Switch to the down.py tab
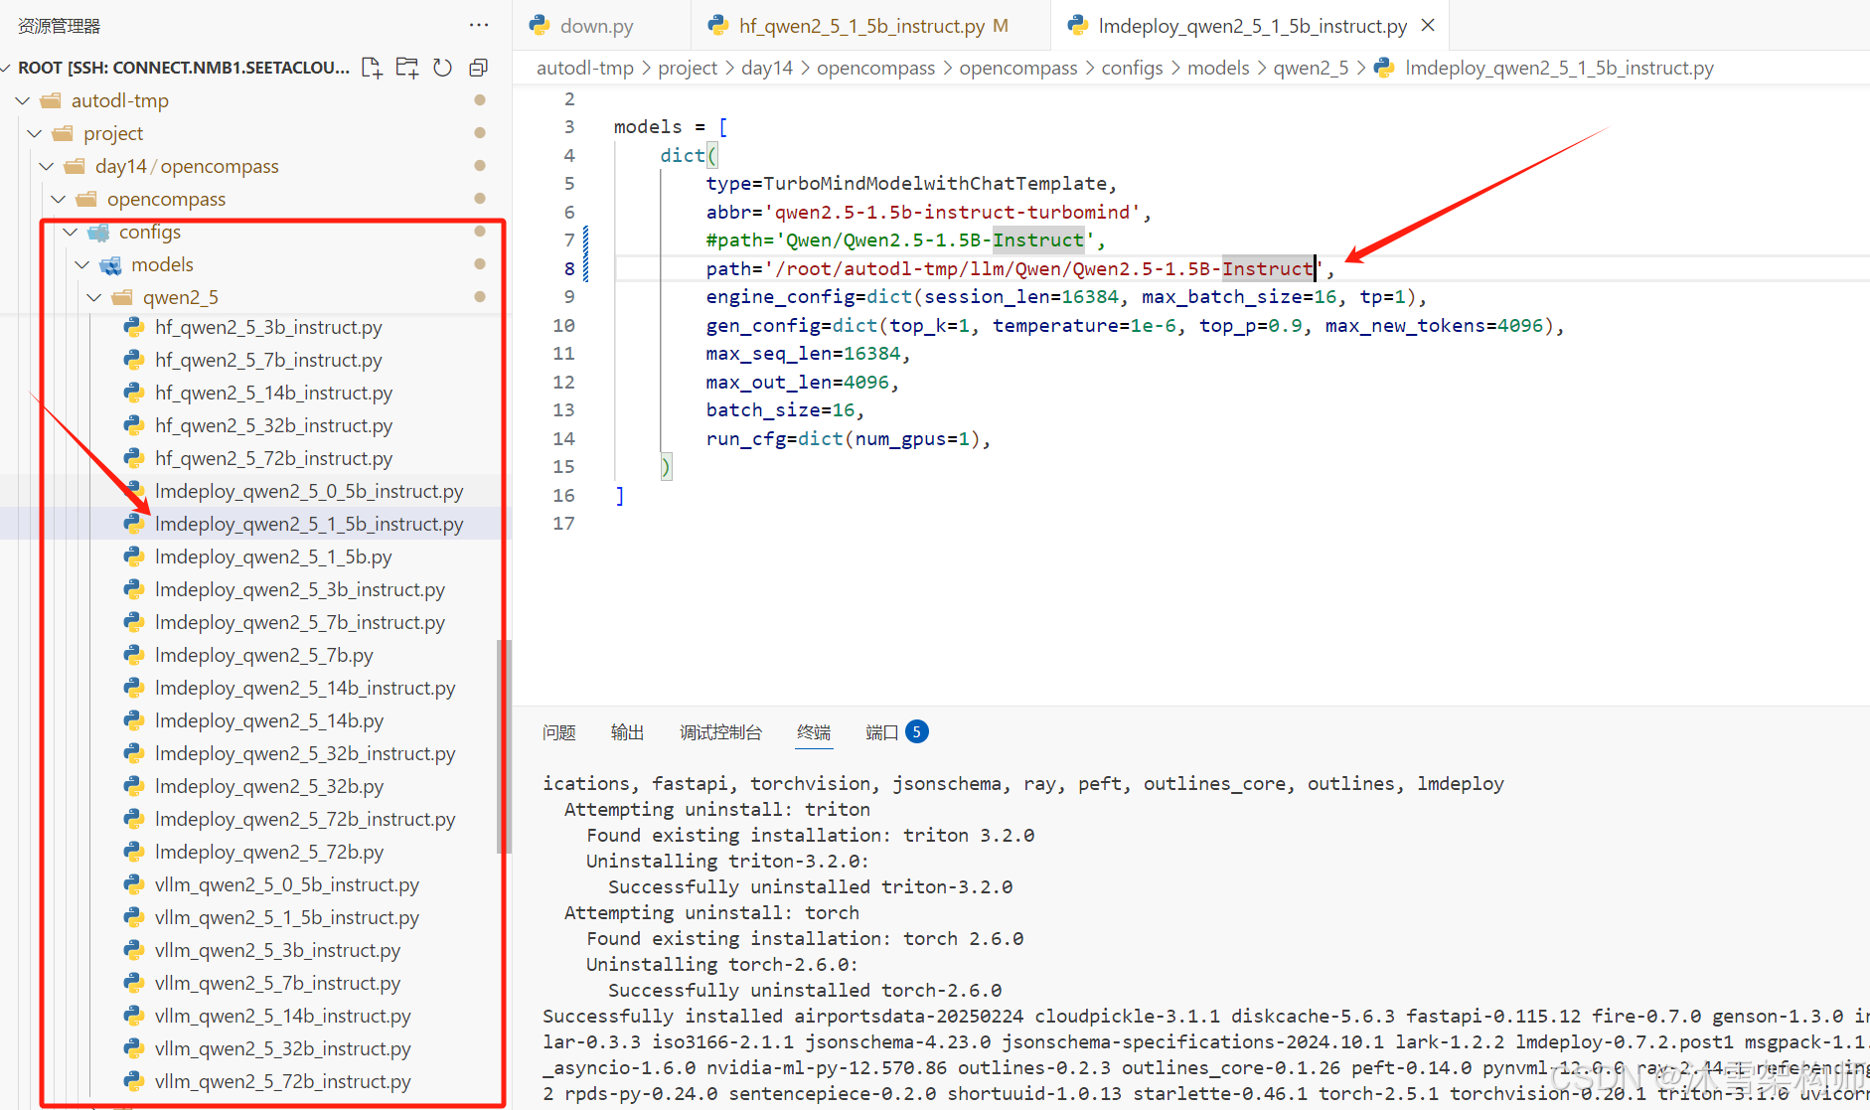 coord(596,26)
